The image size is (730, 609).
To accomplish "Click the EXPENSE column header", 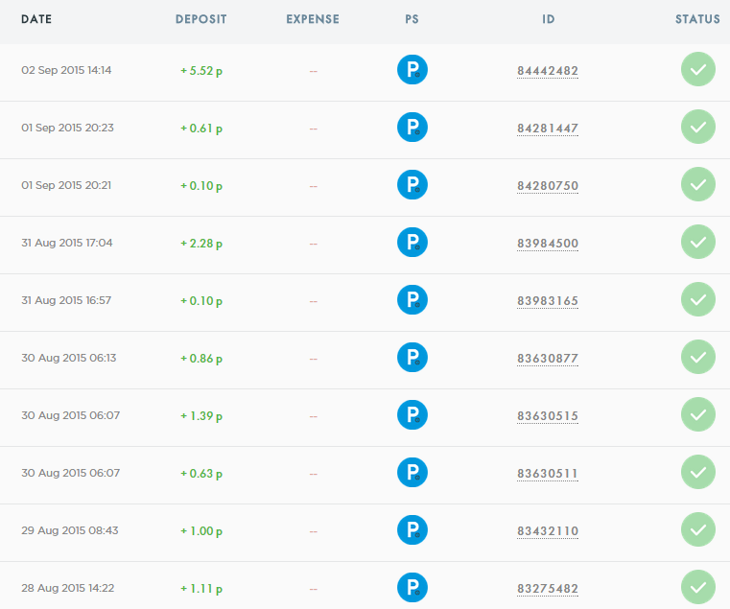I will [x=313, y=19].
